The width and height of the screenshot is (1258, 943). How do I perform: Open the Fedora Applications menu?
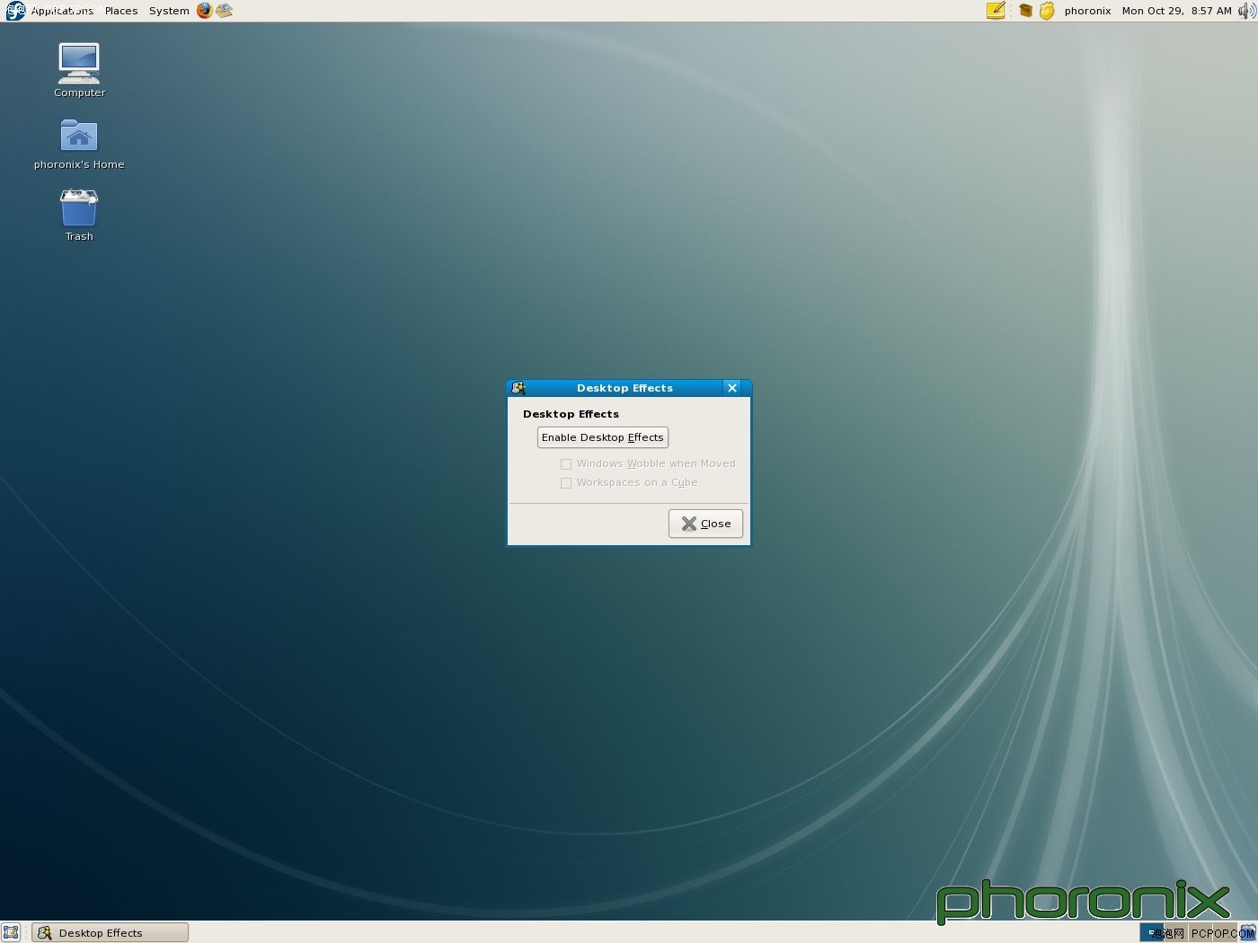(50, 11)
